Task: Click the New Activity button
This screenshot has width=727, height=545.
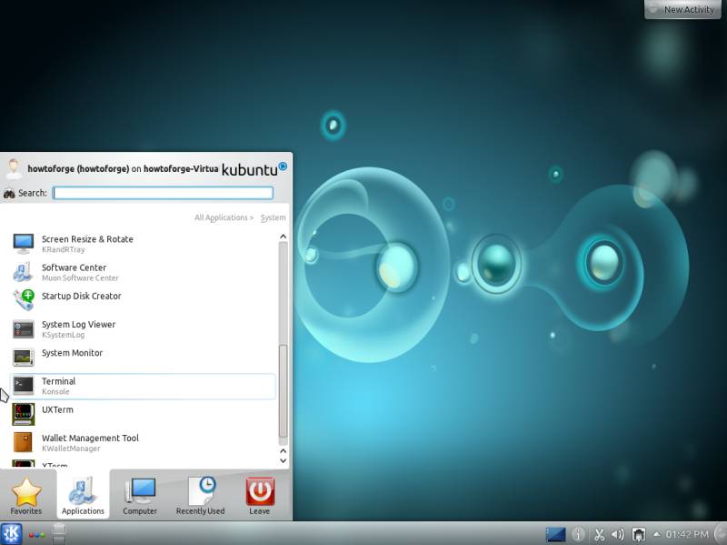Action: tap(682, 9)
